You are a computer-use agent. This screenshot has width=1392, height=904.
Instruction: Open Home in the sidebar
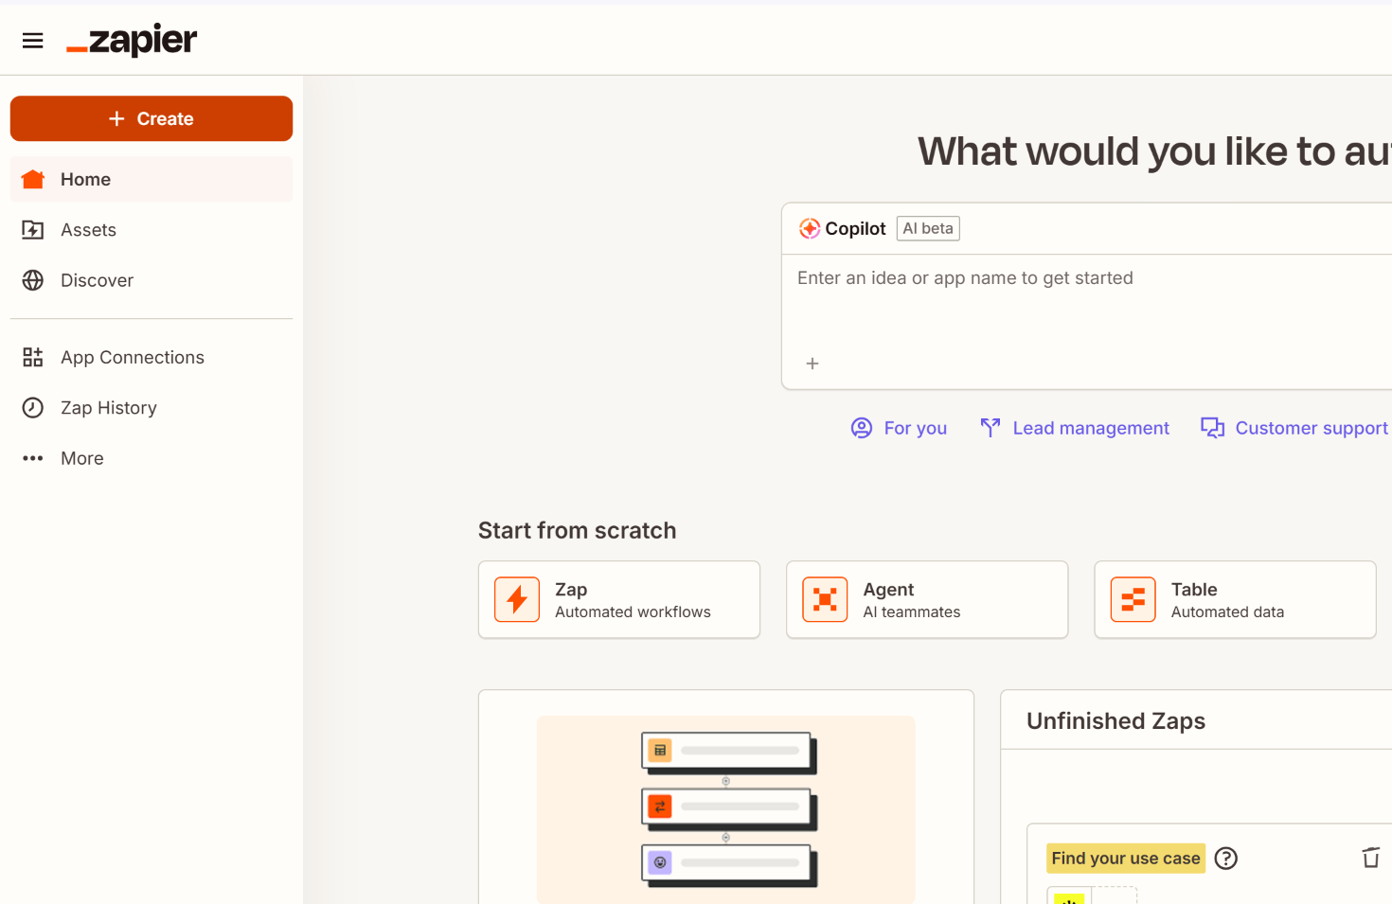[x=85, y=179]
